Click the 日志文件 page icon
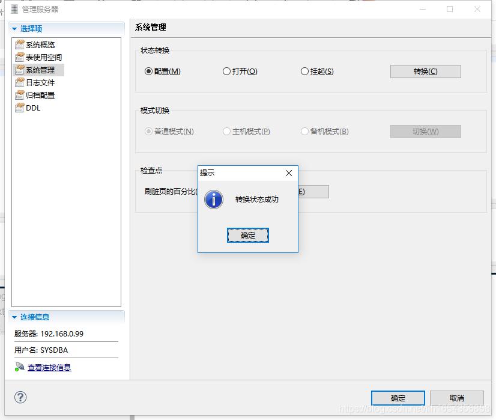The height and width of the screenshot is (420, 496). point(20,82)
